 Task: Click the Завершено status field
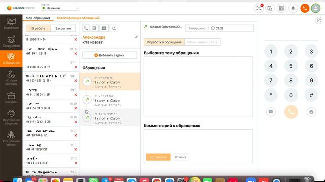197,28
